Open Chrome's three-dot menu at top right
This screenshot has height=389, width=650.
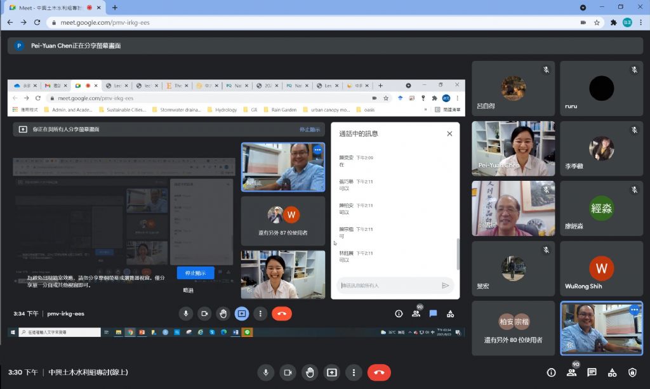pyautogui.click(x=640, y=22)
